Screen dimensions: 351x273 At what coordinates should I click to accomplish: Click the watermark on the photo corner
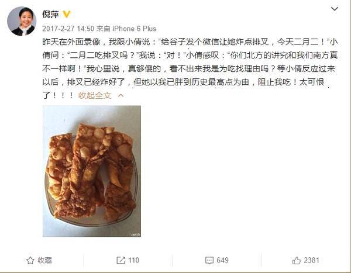(x=136, y=234)
